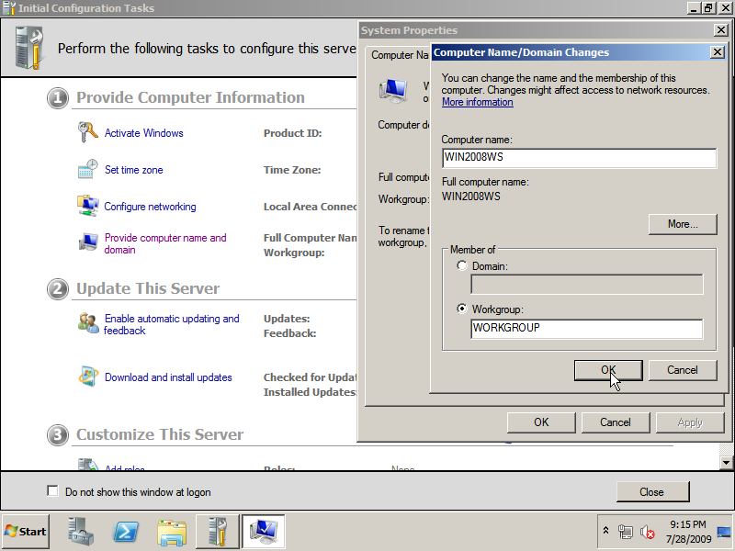Click the disabled Domain text field
This screenshot has height=551, width=735.
tap(586, 285)
